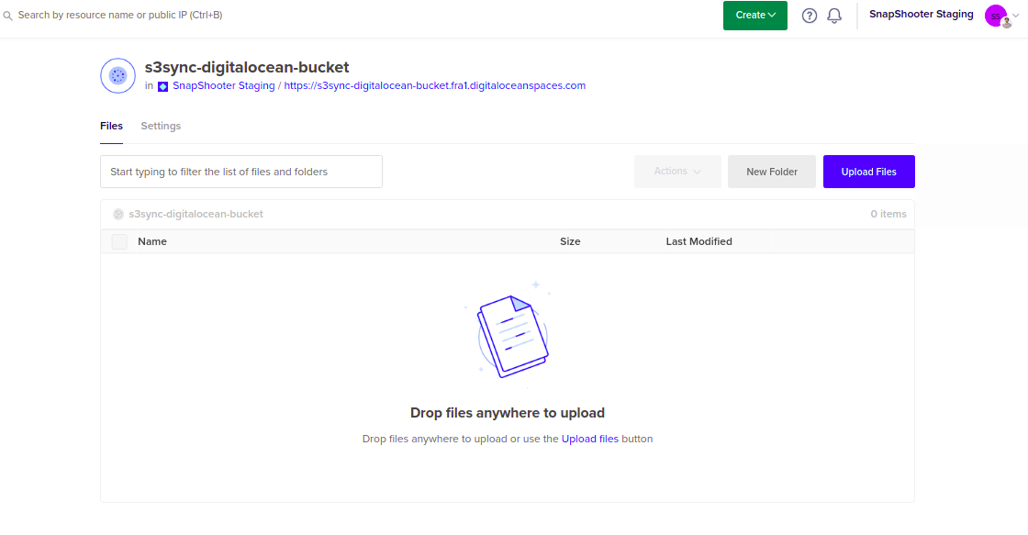Open the bucket digitaloceanspaces.com URL
Screen dimensions: 1028x535
[x=435, y=86]
